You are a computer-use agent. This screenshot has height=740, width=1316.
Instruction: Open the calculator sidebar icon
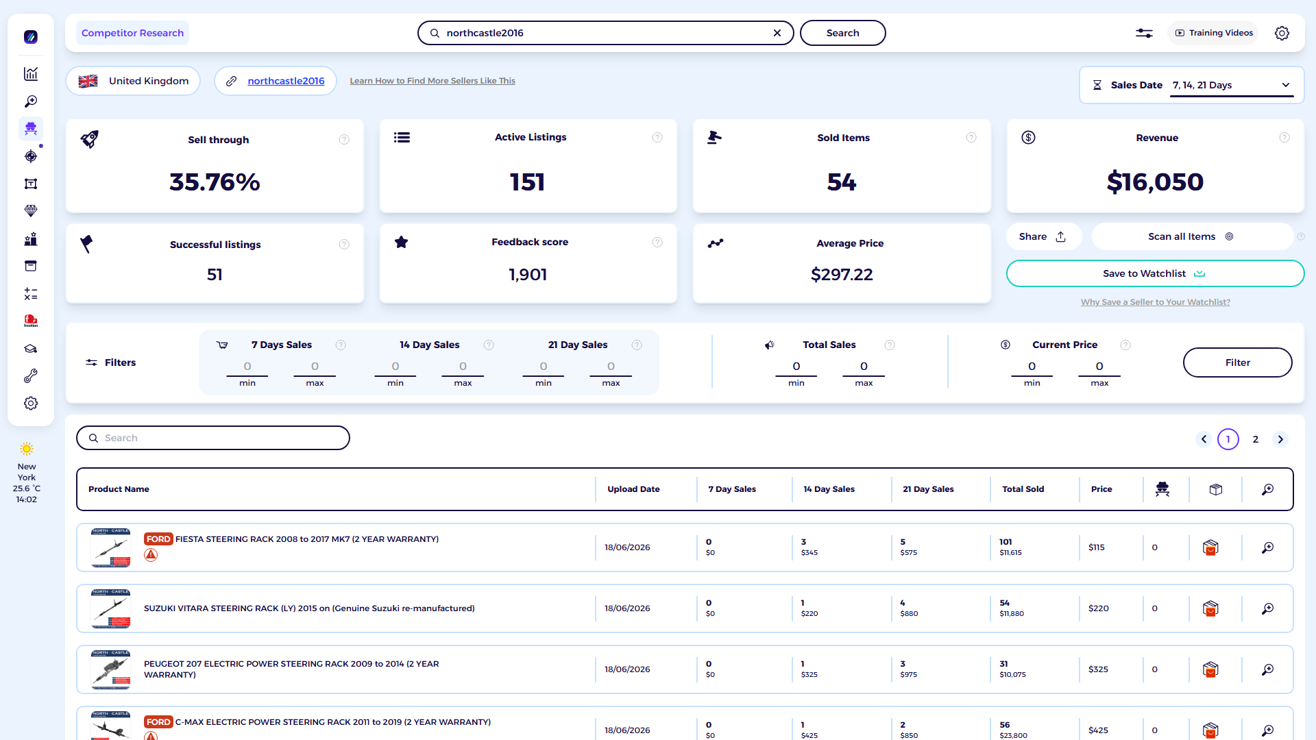(x=31, y=294)
